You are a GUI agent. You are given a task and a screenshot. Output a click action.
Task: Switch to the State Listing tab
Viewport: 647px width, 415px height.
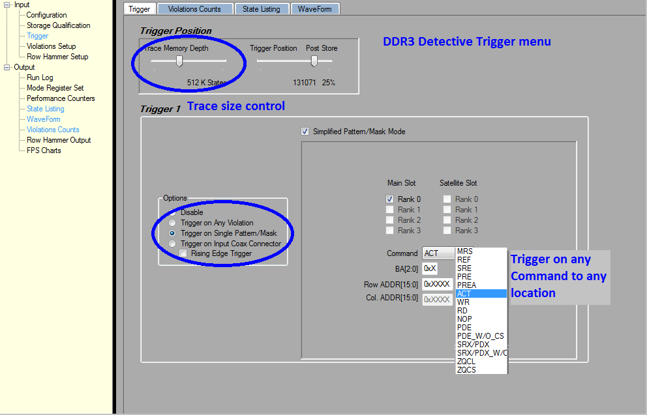[x=261, y=8]
